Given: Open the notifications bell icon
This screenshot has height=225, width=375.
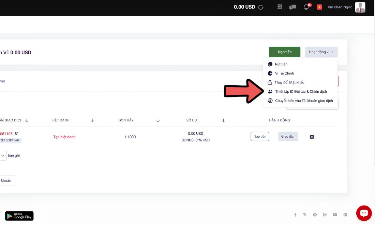Looking at the screenshot, I should 306,7.
